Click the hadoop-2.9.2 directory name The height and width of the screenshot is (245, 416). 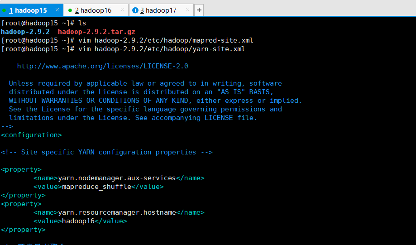25,32
